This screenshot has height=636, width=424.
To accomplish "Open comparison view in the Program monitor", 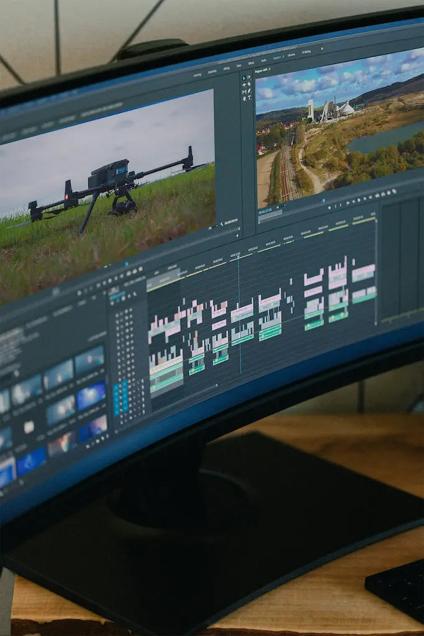I will coord(394,191).
